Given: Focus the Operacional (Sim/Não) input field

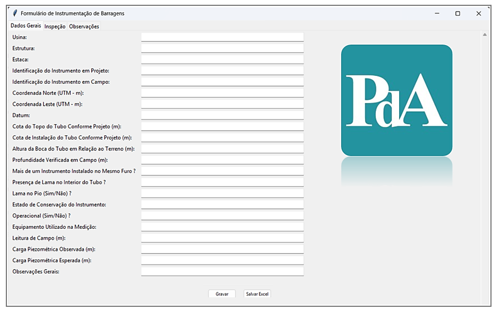Looking at the screenshot, I should pos(222,216).
